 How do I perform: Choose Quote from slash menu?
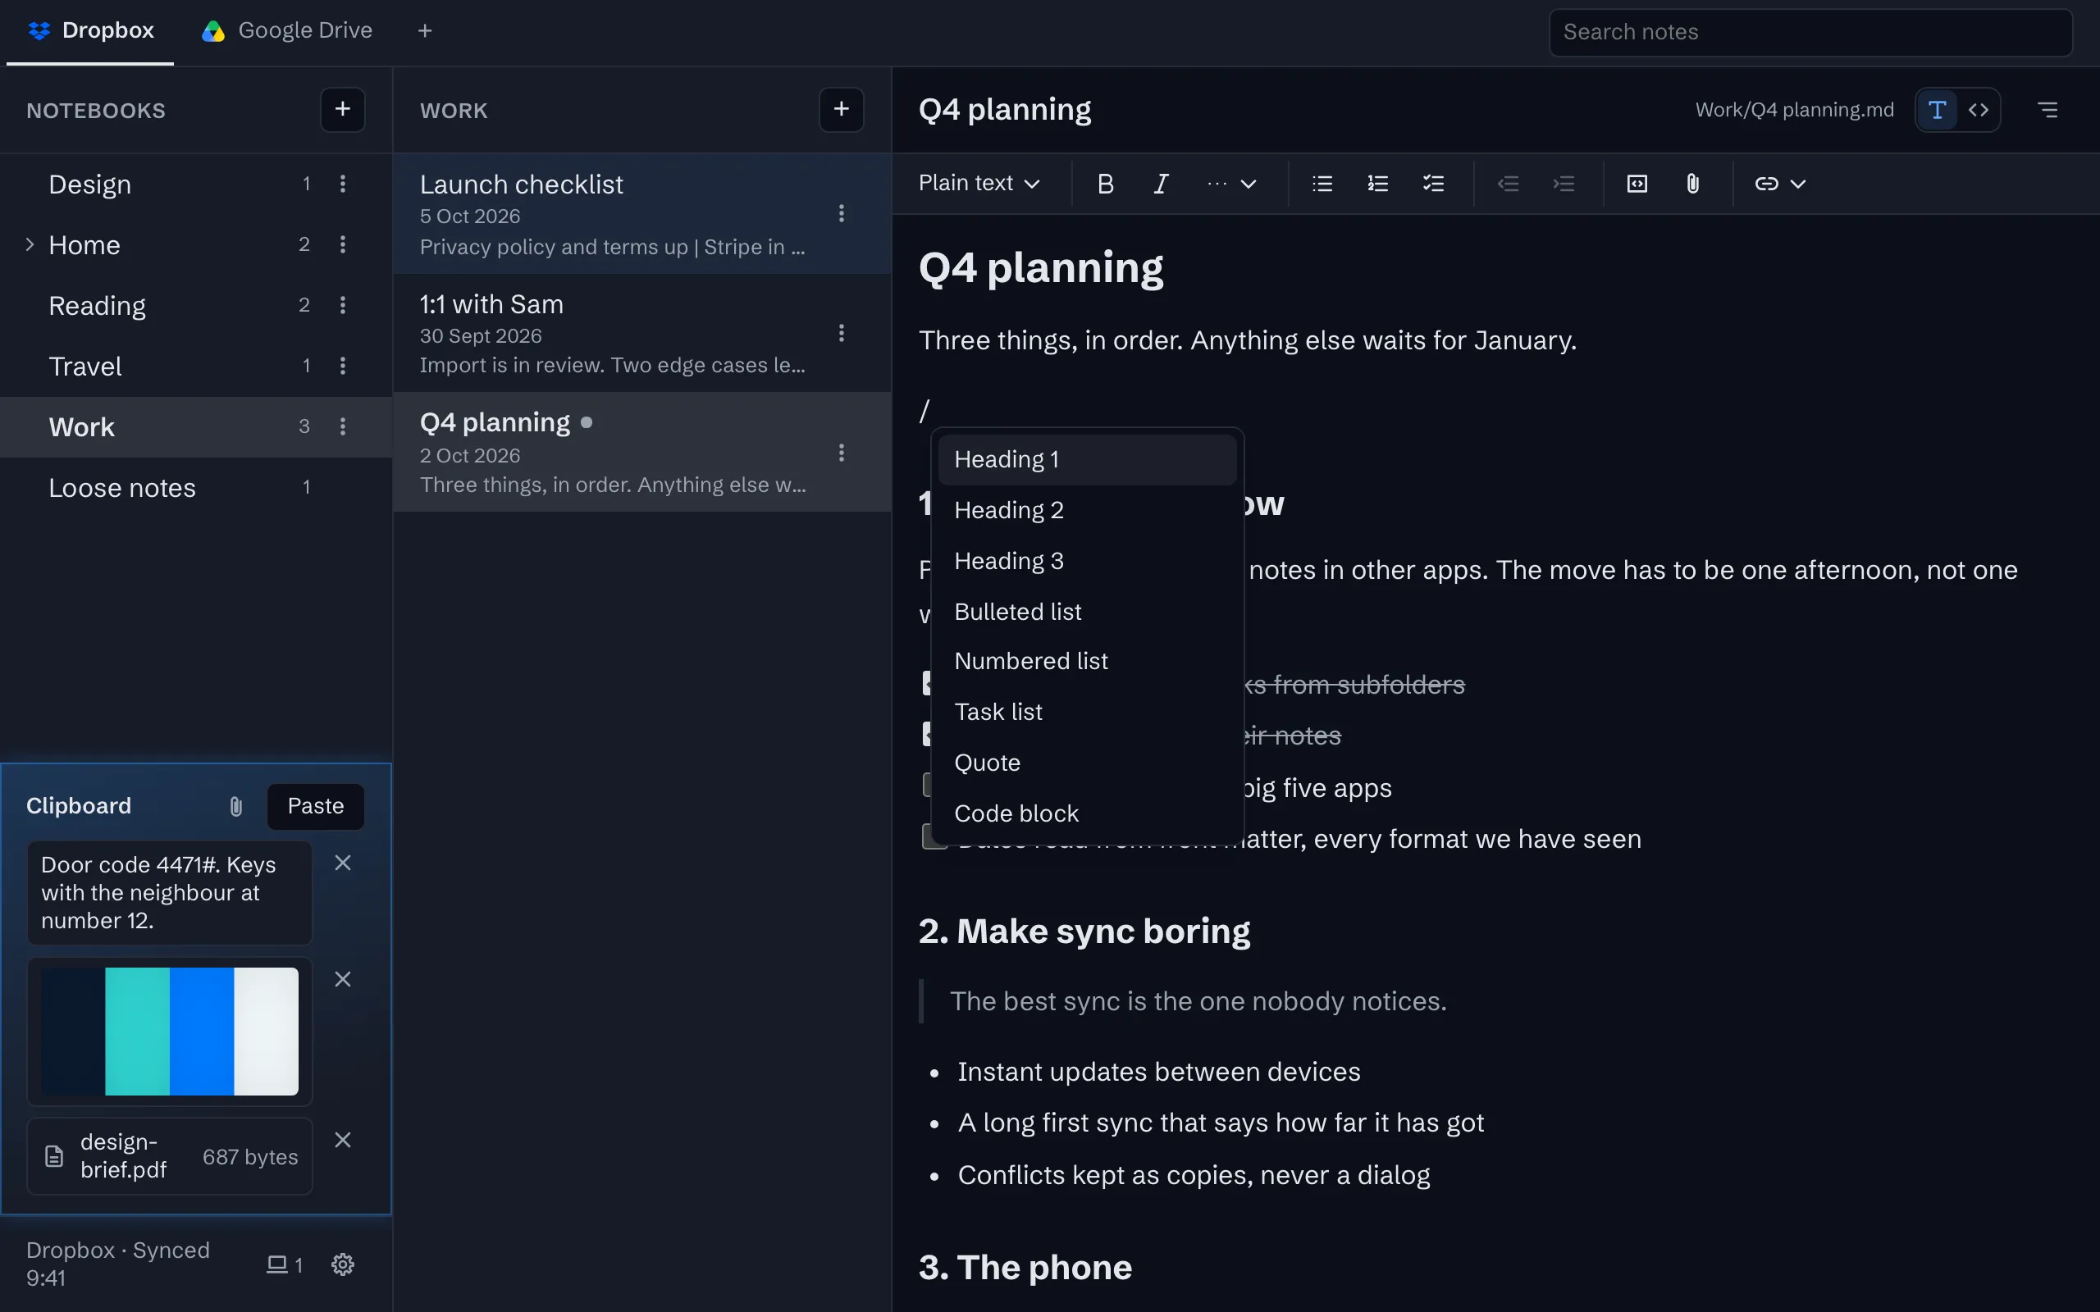point(1087,763)
